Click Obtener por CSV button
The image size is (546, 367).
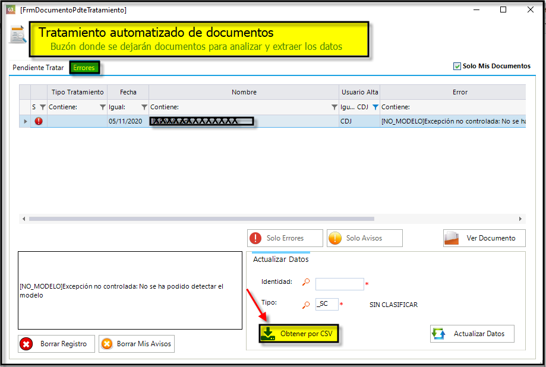pyautogui.click(x=299, y=334)
